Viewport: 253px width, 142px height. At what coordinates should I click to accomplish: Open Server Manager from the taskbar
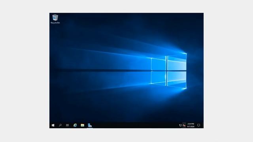tap(90, 125)
